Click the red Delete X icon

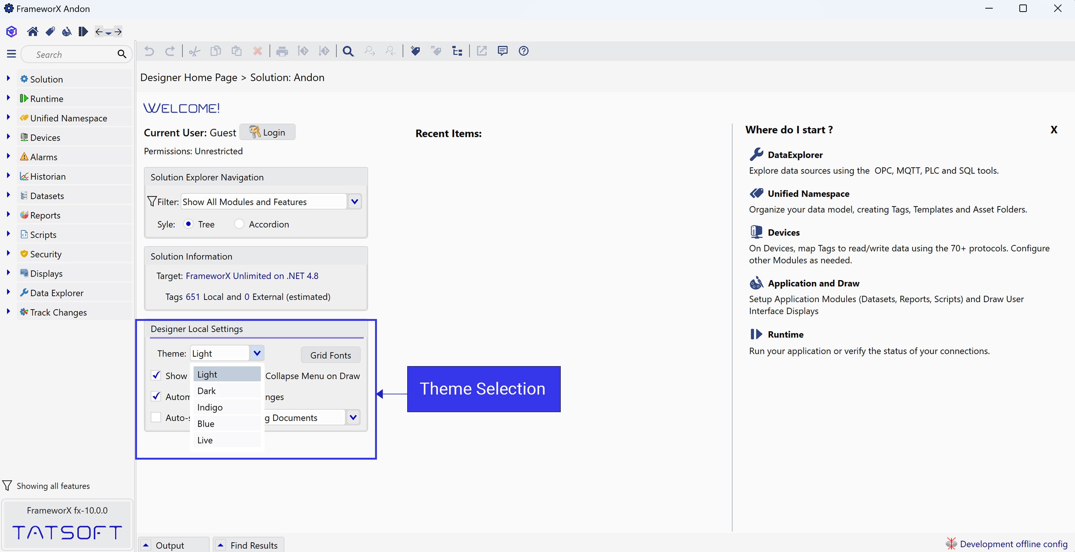coord(258,51)
